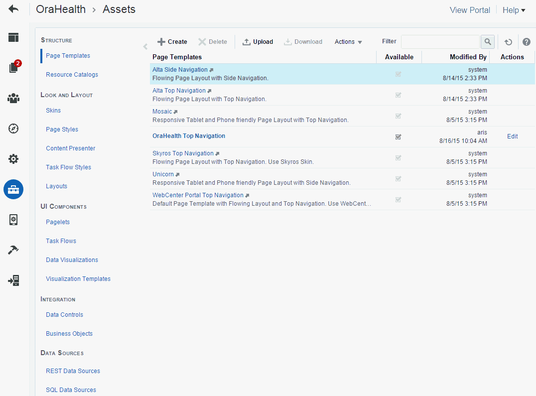The image size is (536, 396).
Task: Open the page layout sidebar icon
Action: point(13,37)
